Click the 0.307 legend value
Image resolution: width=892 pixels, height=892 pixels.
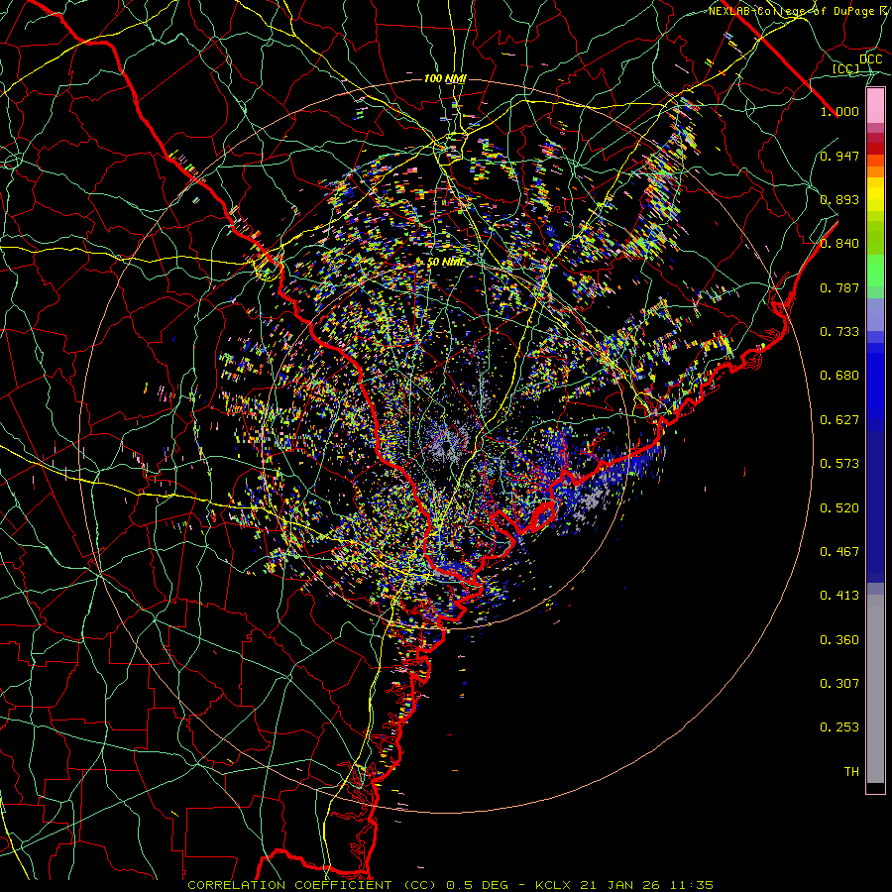point(839,683)
